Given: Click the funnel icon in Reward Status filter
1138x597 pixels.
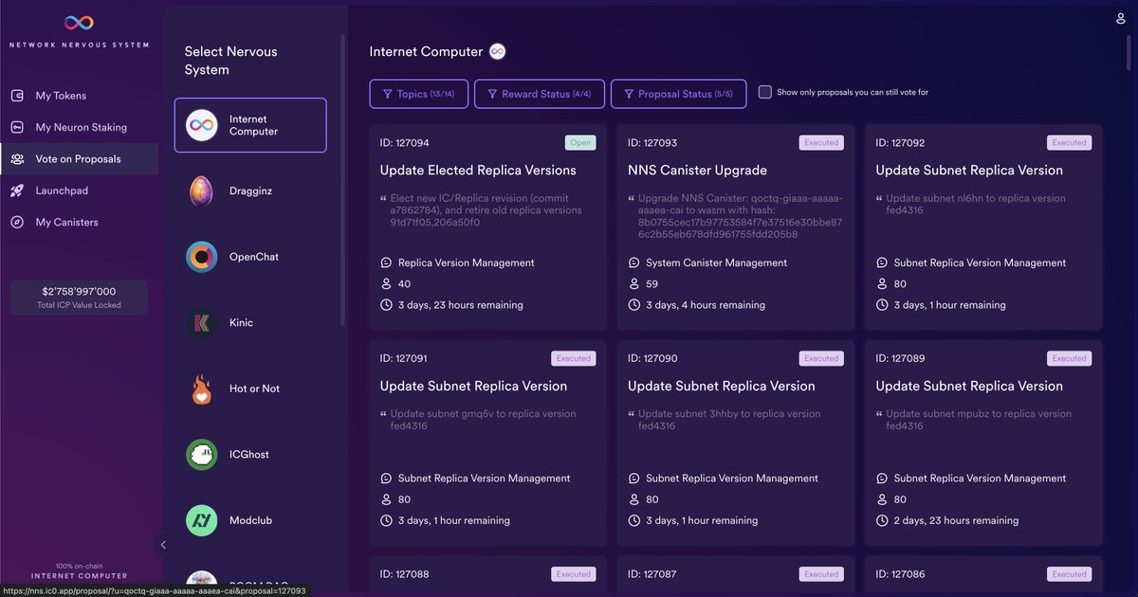Looking at the screenshot, I should [x=492, y=94].
